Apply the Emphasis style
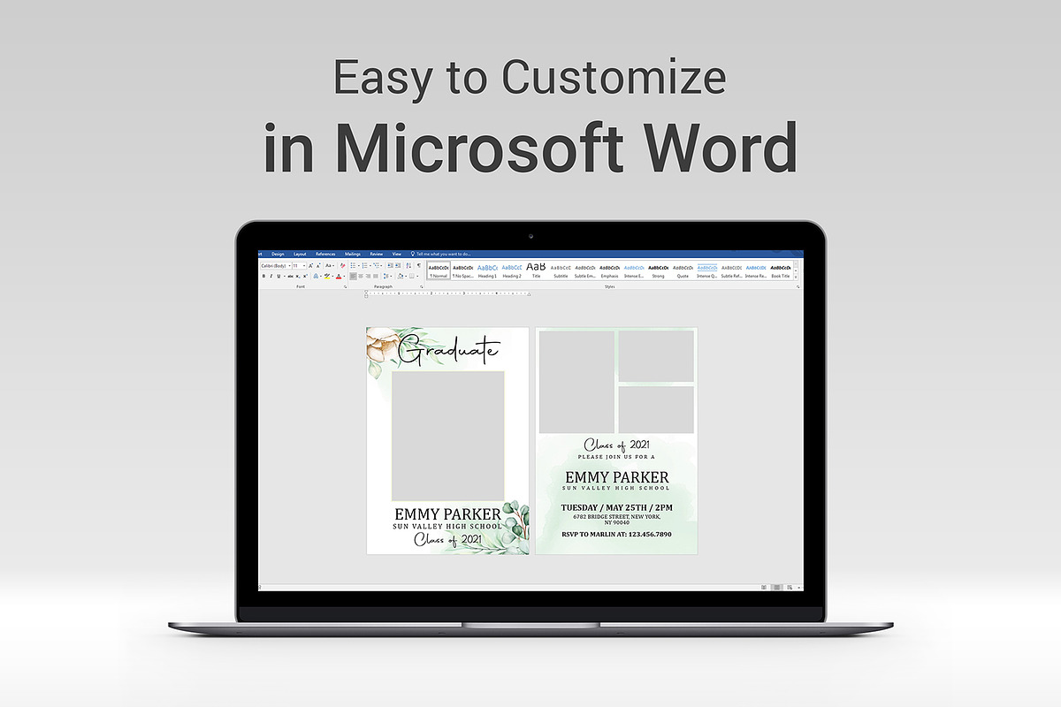Image resolution: width=1061 pixels, height=707 pixels. coord(609,271)
